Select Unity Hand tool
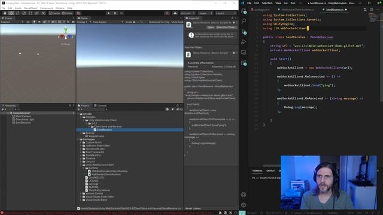This screenshot has width=383, height=215. click(5, 13)
